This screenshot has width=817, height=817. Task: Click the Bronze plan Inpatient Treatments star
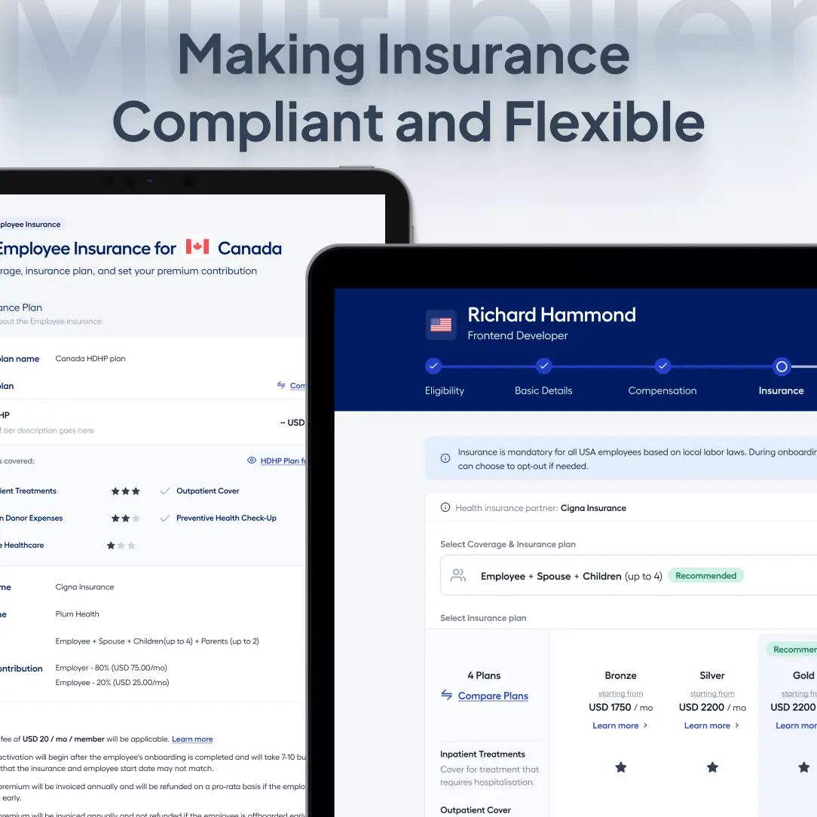[x=620, y=767]
